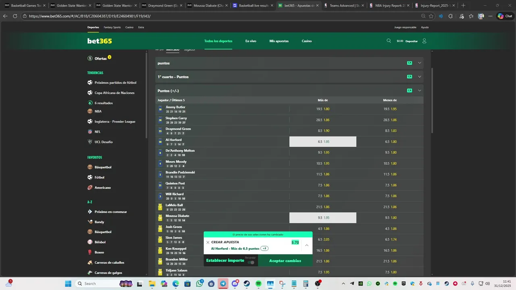Open browser settings and more menu

click(x=491, y=16)
